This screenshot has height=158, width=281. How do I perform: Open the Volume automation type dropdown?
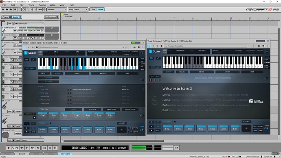pos(57,9)
